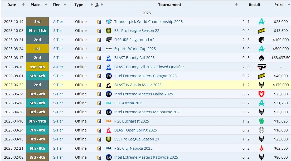Screen dimensions: 291x161
Task: Open BLAST Bounty Fall 2025: Closed Qualifier link
Action: [149, 67]
